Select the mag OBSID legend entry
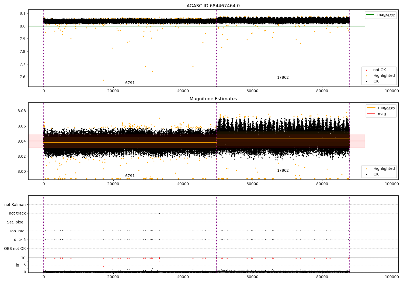 coord(381,108)
